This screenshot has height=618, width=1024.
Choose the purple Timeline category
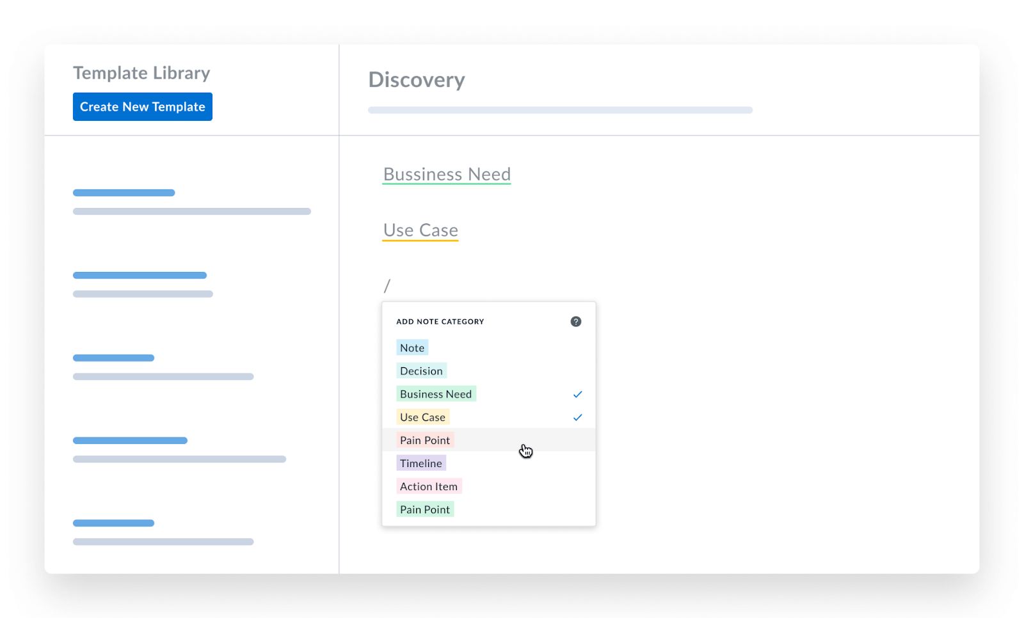(421, 463)
